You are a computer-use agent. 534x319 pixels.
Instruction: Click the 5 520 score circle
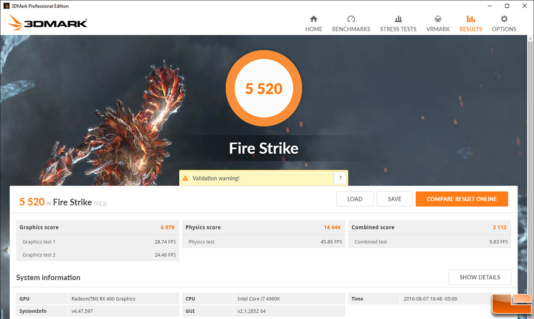coord(264,89)
